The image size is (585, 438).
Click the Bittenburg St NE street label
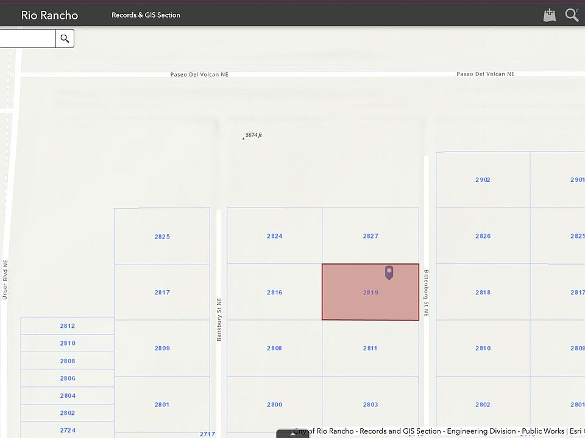427,293
